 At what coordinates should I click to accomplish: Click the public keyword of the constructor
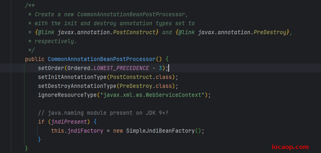[x=35, y=59]
